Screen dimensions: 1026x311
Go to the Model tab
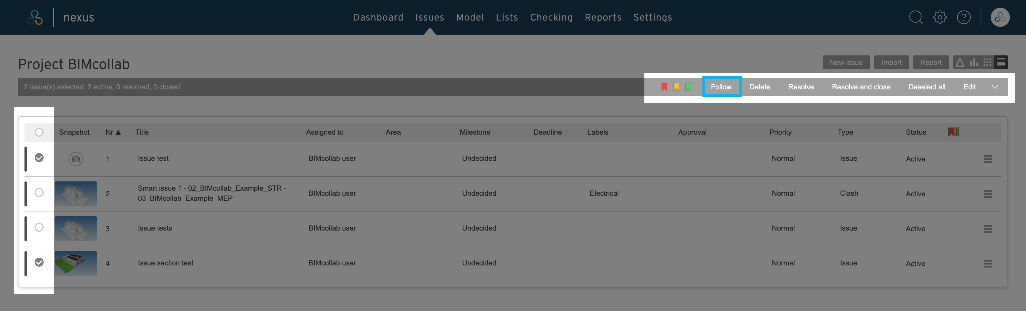point(470,18)
